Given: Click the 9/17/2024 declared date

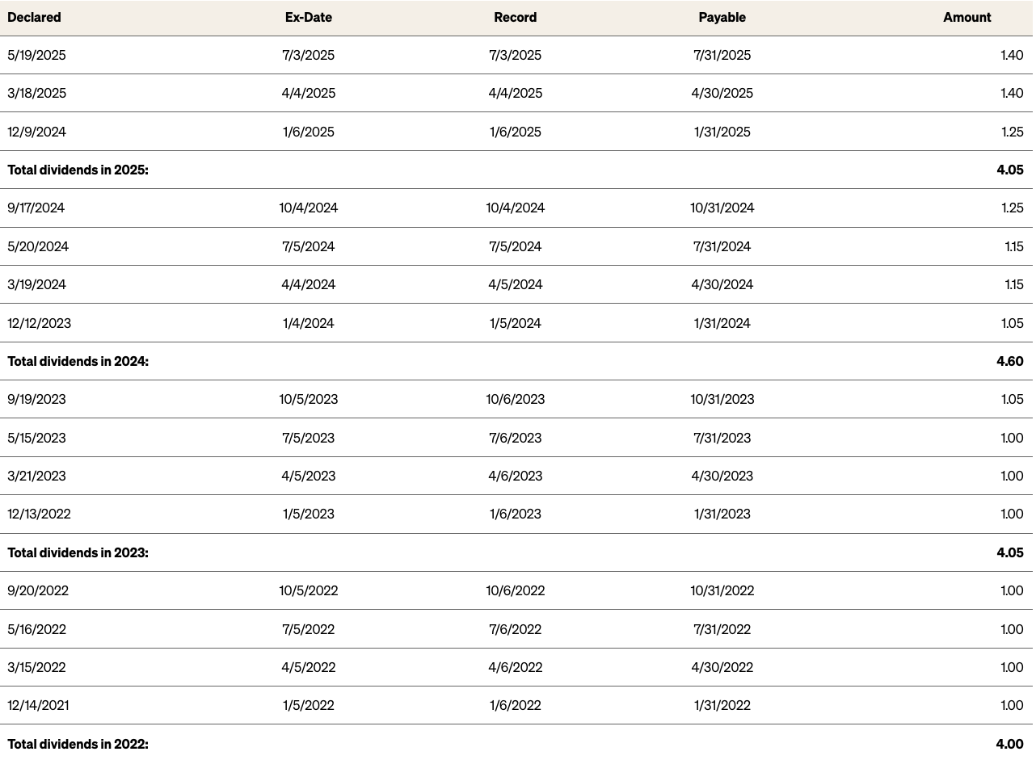Looking at the screenshot, I should pyautogui.click(x=36, y=208).
